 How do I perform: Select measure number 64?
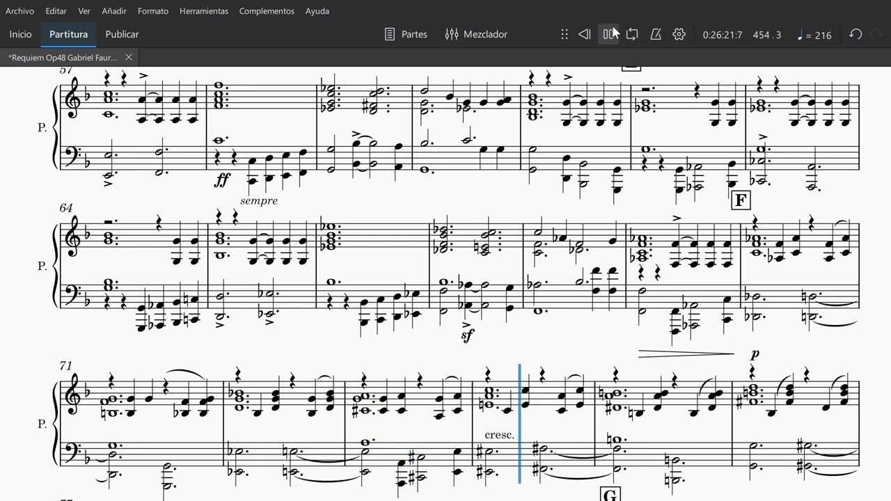65,208
